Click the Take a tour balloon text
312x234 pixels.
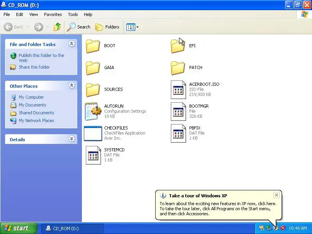[218, 209]
